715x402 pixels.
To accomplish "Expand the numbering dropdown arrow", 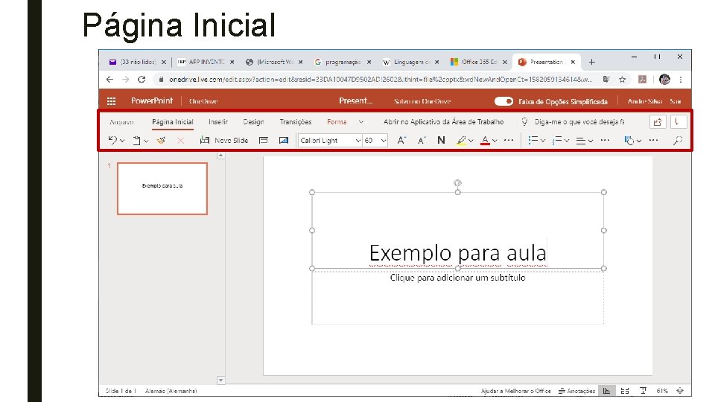I will click(x=567, y=141).
